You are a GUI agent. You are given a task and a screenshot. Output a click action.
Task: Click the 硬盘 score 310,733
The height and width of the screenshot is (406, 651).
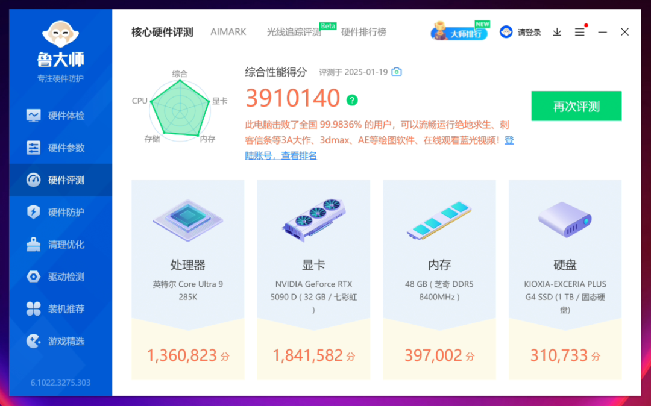pos(559,355)
